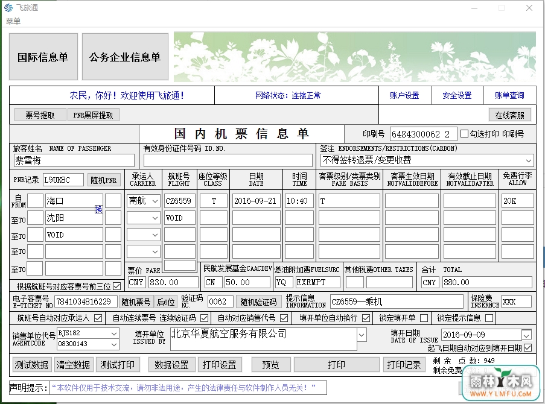Open the 填开日期 date picker dropdown
This screenshot has height=404, width=545.
(526, 335)
